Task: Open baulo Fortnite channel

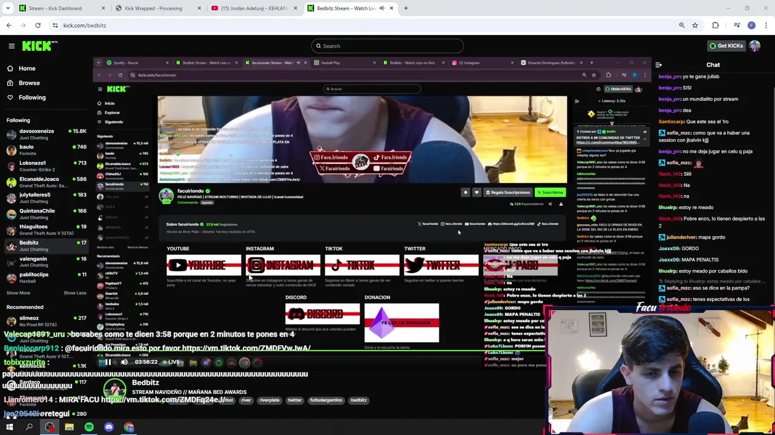Action: (x=47, y=150)
